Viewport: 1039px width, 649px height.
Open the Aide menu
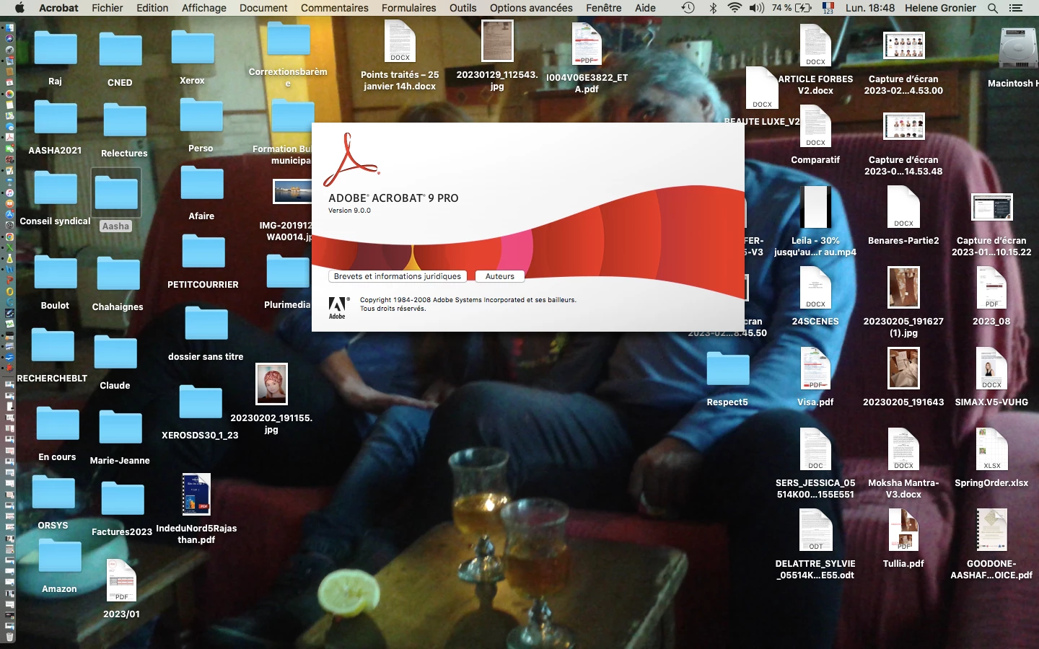click(645, 8)
